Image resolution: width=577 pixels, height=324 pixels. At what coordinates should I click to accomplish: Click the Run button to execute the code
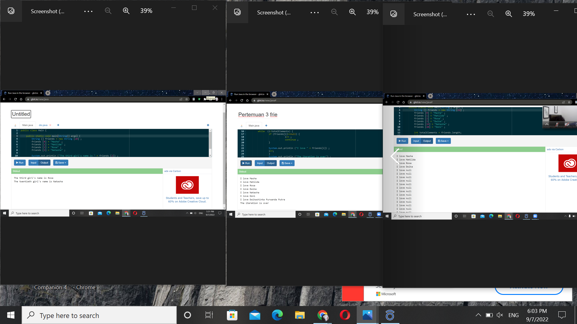19,162
